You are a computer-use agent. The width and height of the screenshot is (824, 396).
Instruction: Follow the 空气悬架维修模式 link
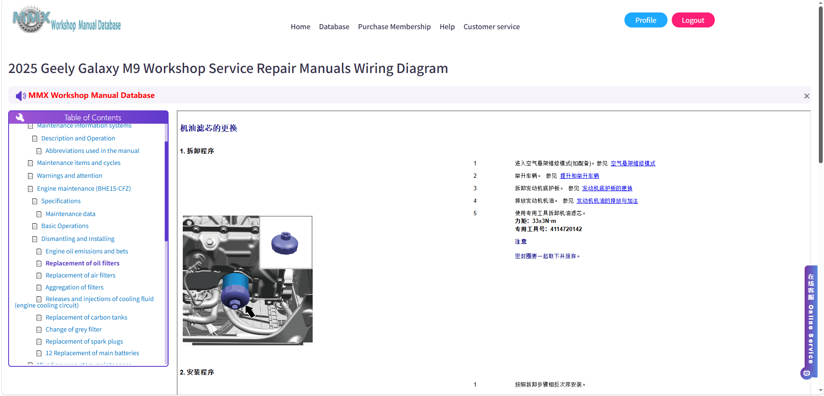(633, 164)
